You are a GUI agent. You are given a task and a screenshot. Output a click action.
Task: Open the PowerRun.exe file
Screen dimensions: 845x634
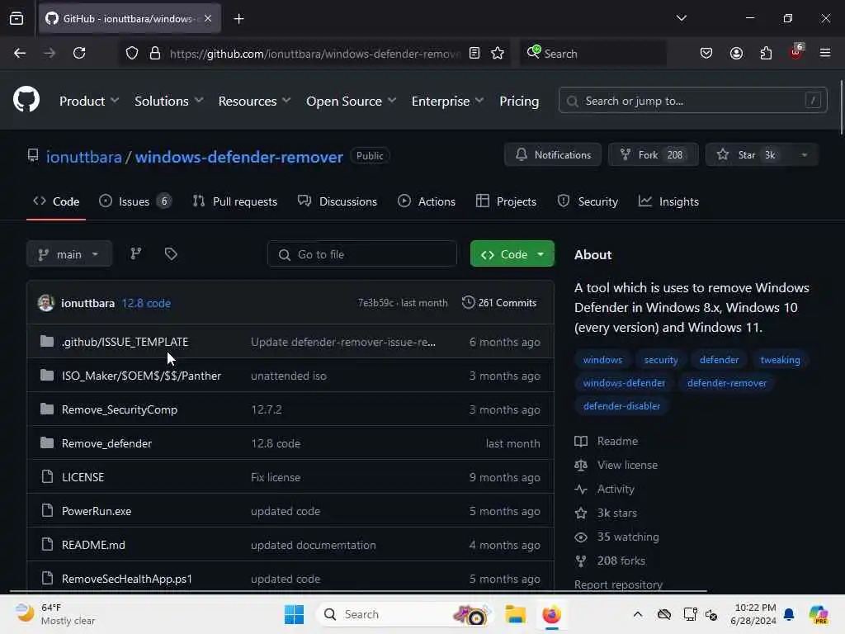click(96, 510)
